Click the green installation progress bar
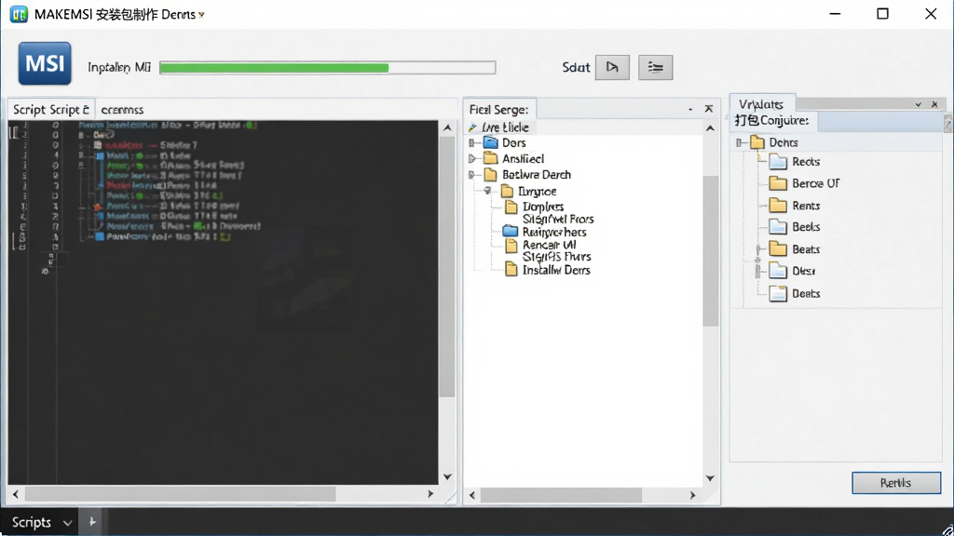 (327, 68)
